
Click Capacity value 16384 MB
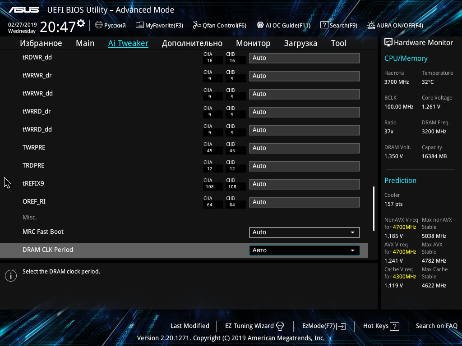[434, 156]
